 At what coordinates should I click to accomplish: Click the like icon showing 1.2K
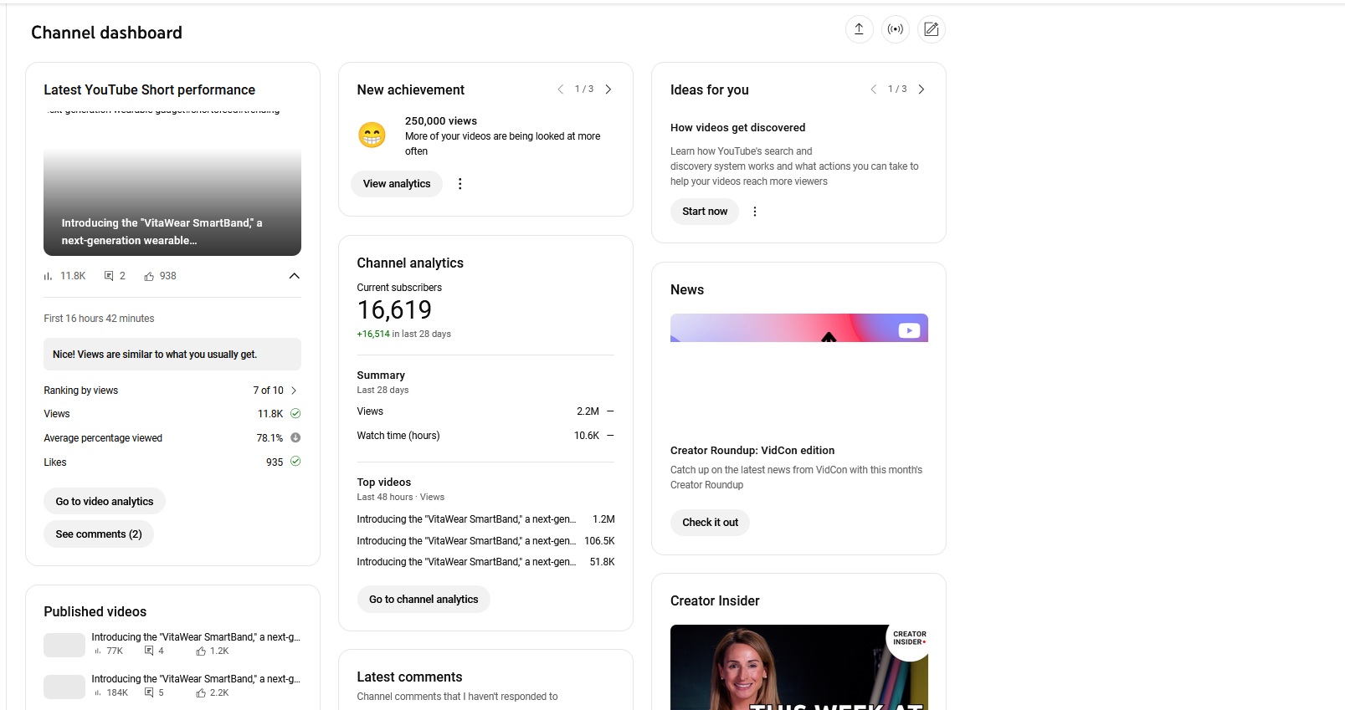click(201, 651)
